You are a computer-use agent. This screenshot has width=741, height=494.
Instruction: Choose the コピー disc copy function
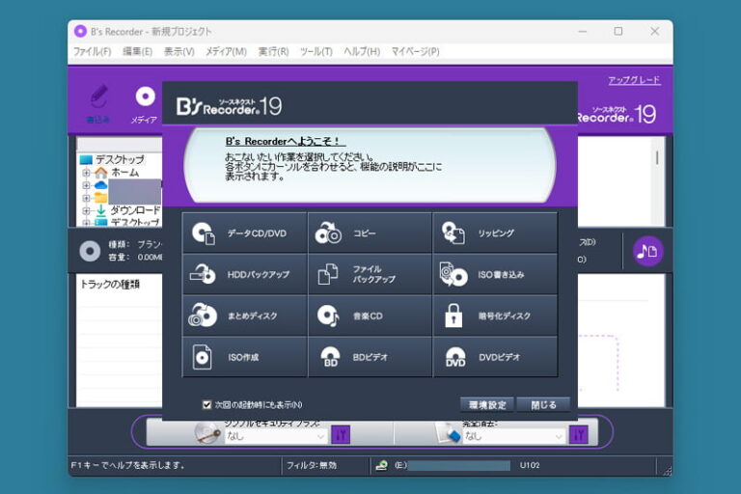coord(370,233)
